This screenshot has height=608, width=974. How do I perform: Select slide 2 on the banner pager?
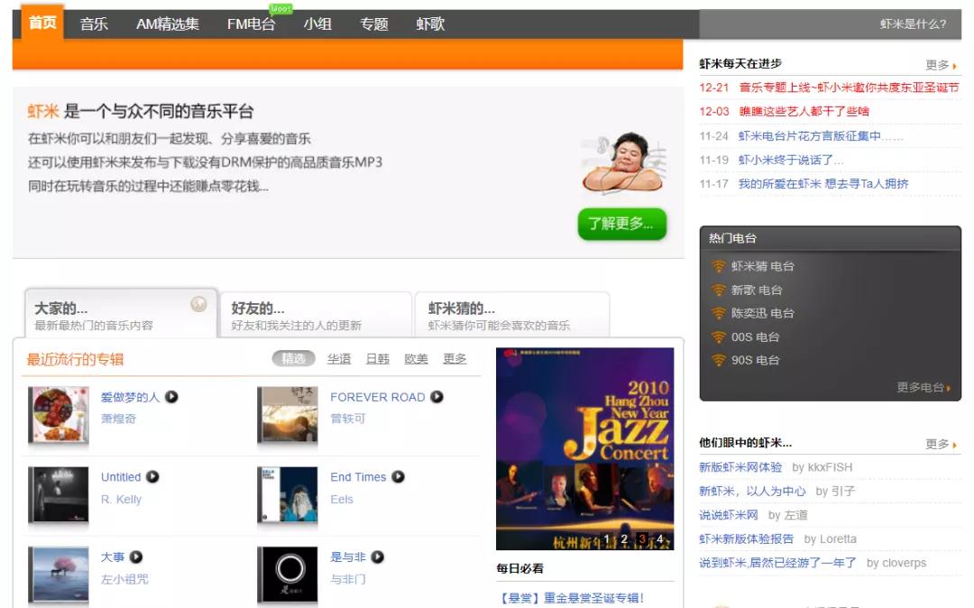coord(625,539)
